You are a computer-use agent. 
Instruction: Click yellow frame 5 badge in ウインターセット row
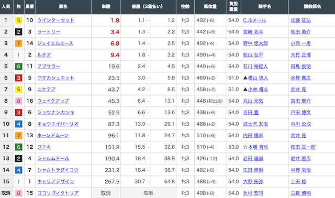coord(19,20)
